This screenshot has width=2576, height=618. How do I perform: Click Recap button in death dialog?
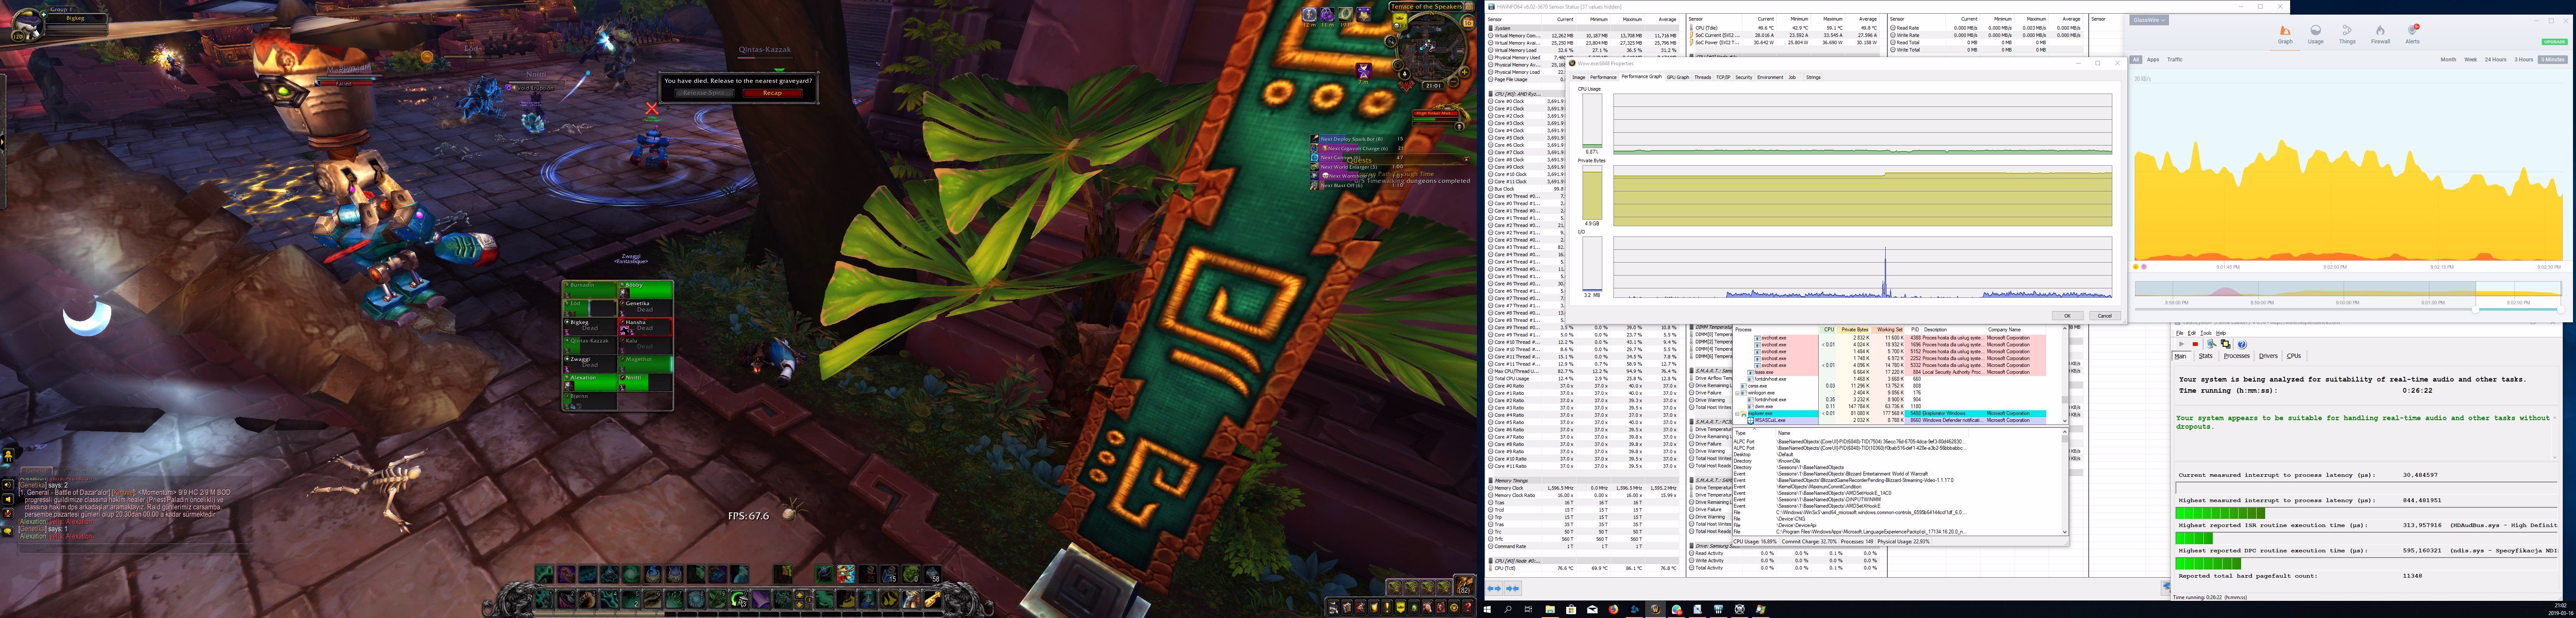pyautogui.click(x=772, y=93)
